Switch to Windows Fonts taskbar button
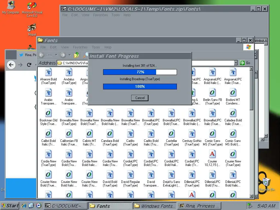This screenshot has height=210, width=280. click(155, 206)
